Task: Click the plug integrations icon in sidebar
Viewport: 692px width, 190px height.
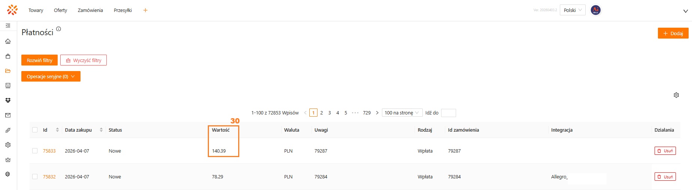Action: (x=8, y=130)
